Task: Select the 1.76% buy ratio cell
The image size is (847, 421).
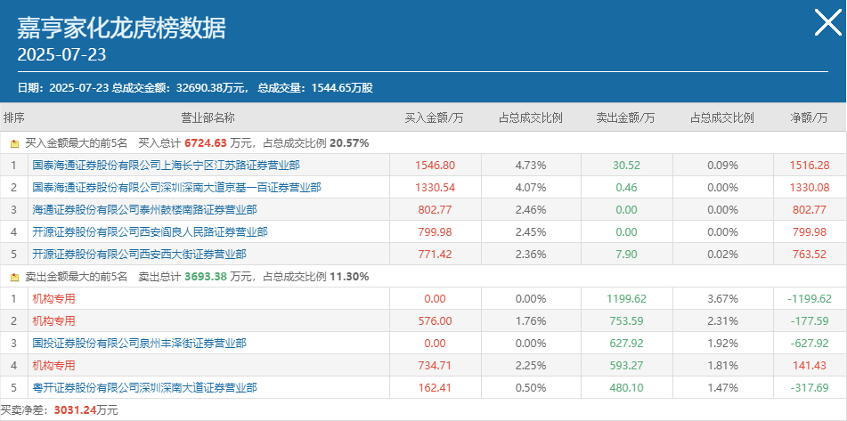Action: tap(531, 320)
